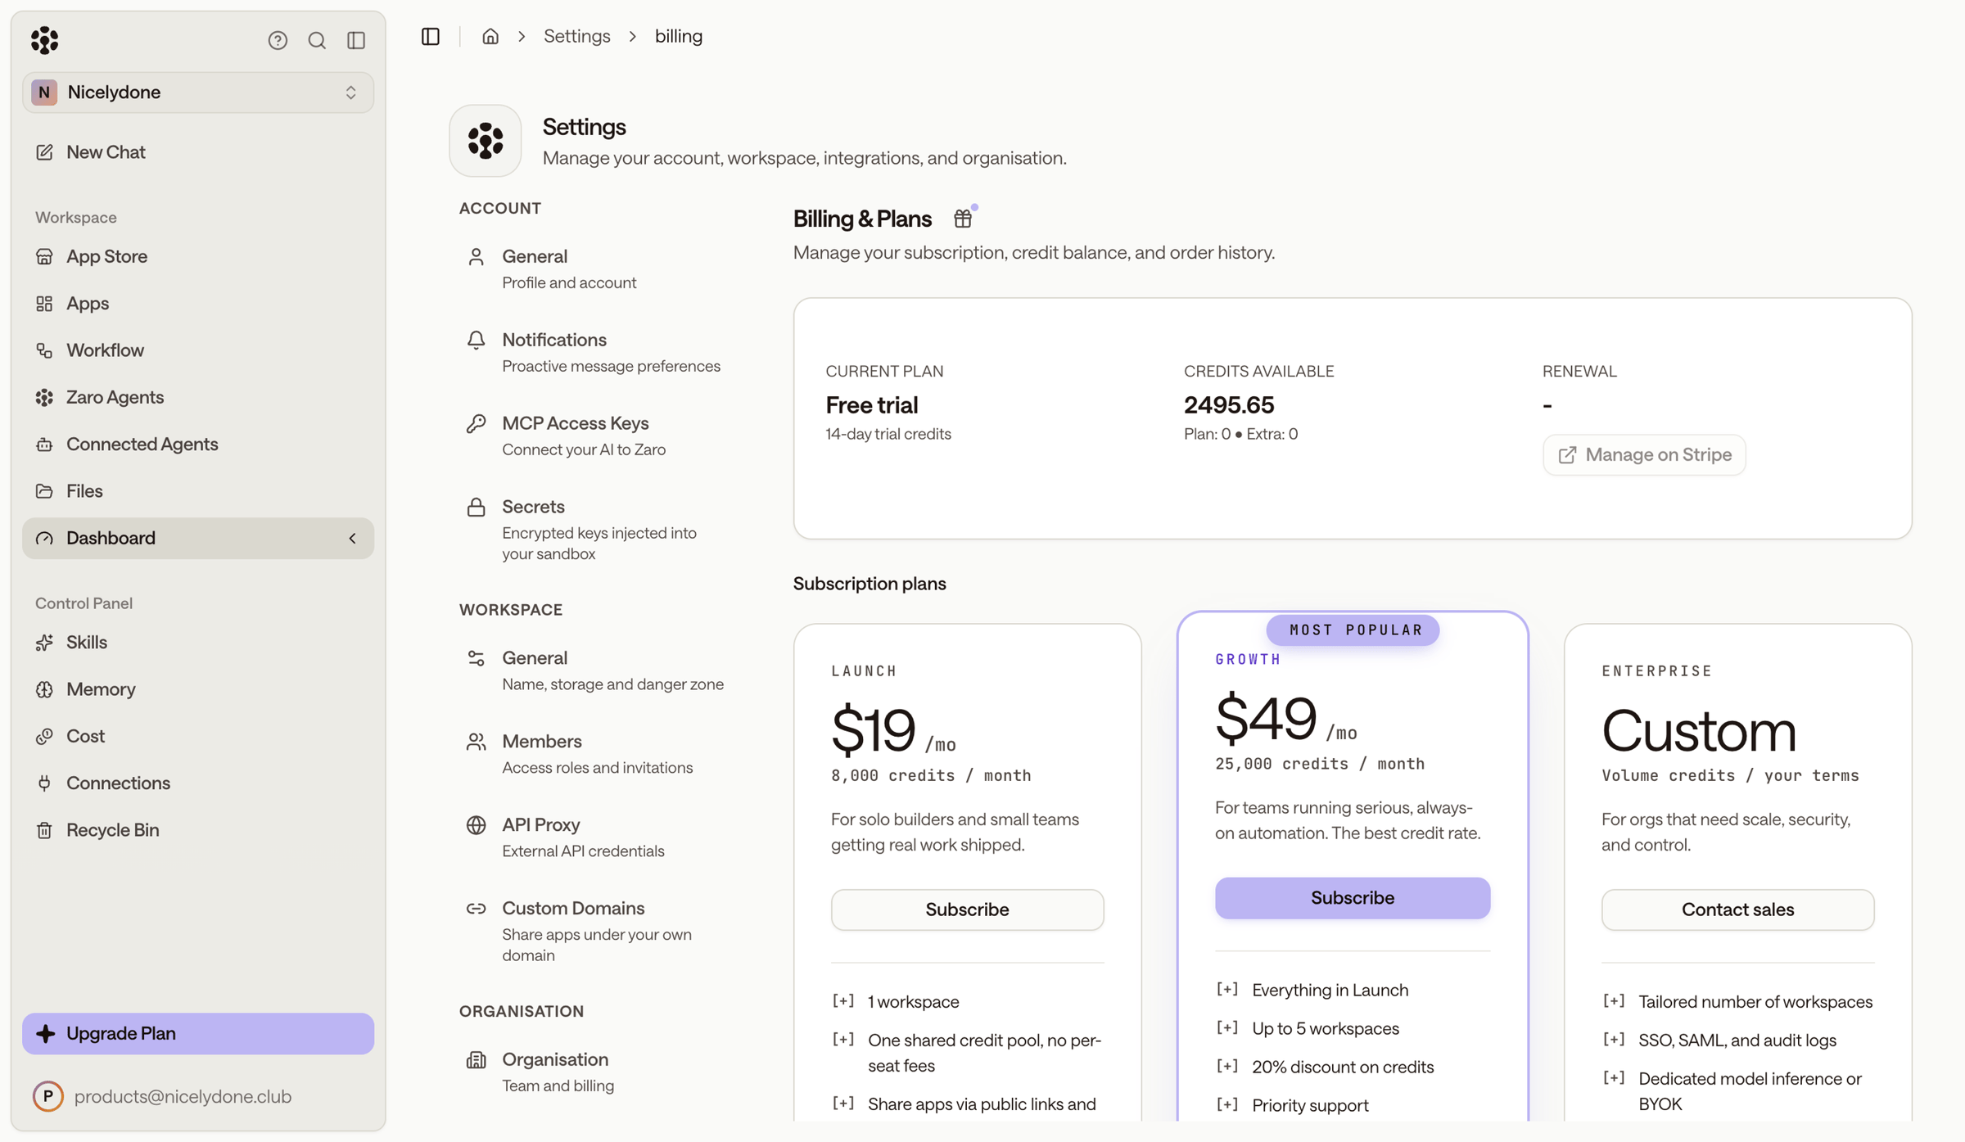1965x1142 pixels.
Task: Subscribe to the Launch $19 plan
Action: pyautogui.click(x=967, y=910)
